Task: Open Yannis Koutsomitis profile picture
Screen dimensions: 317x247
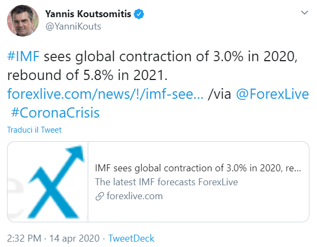Action: tap(23, 21)
